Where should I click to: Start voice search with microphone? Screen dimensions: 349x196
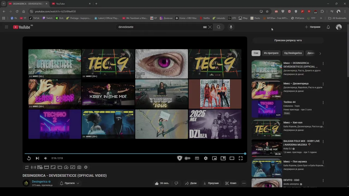pyautogui.click(x=231, y=27)
